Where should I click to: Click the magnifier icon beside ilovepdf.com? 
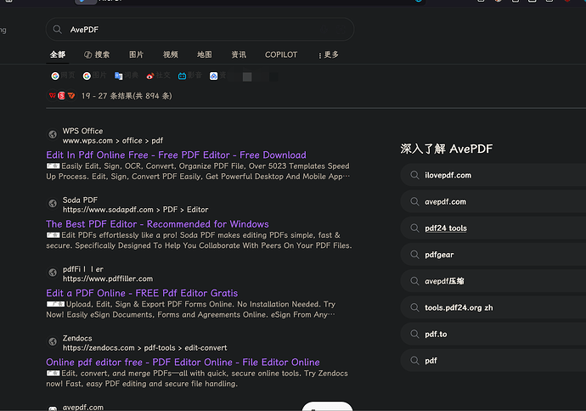414,175
